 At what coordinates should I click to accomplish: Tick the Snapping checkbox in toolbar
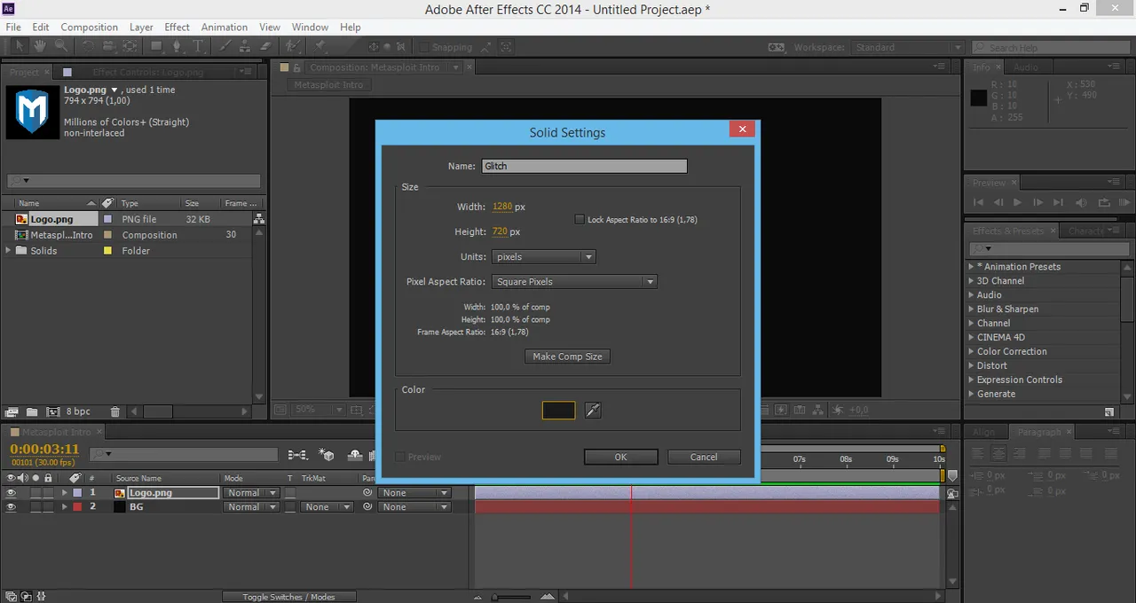[x=424, y=47]
